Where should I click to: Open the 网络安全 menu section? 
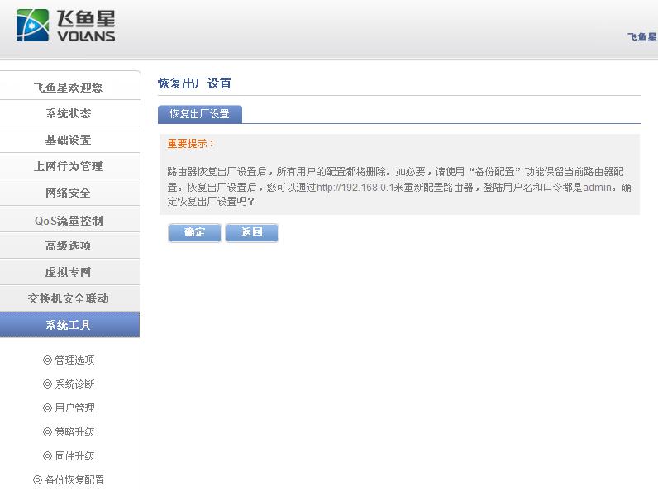tap(69, 193)
